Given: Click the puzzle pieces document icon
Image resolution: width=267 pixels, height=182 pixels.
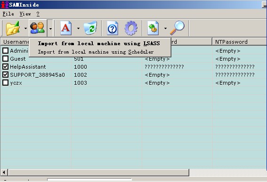Looking at the screenshot, I should pyautogui.click(x=153, y=28).
